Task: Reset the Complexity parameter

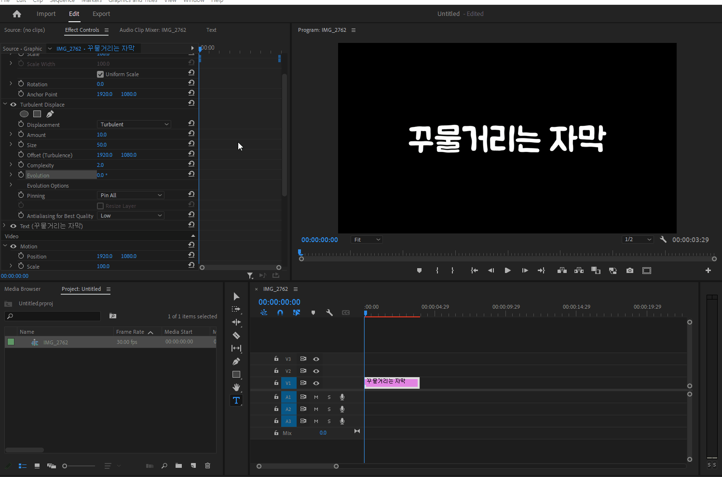Action: pos(191,164)
